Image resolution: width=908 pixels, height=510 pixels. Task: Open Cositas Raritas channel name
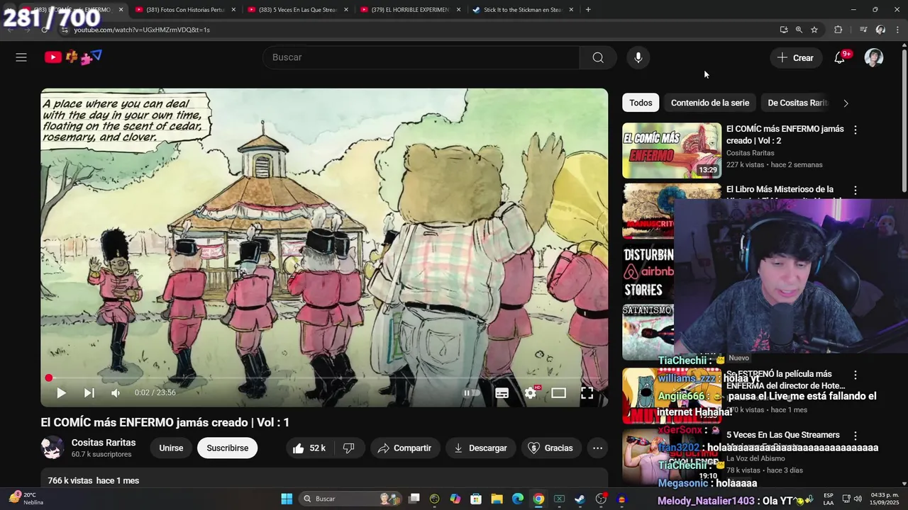tap(104, 443)
